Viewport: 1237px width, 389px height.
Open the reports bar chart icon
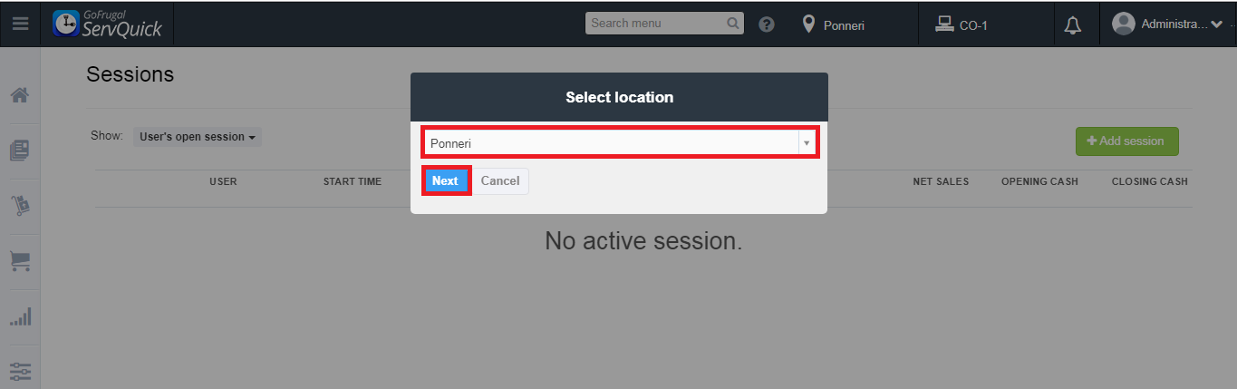click(20, 316)
